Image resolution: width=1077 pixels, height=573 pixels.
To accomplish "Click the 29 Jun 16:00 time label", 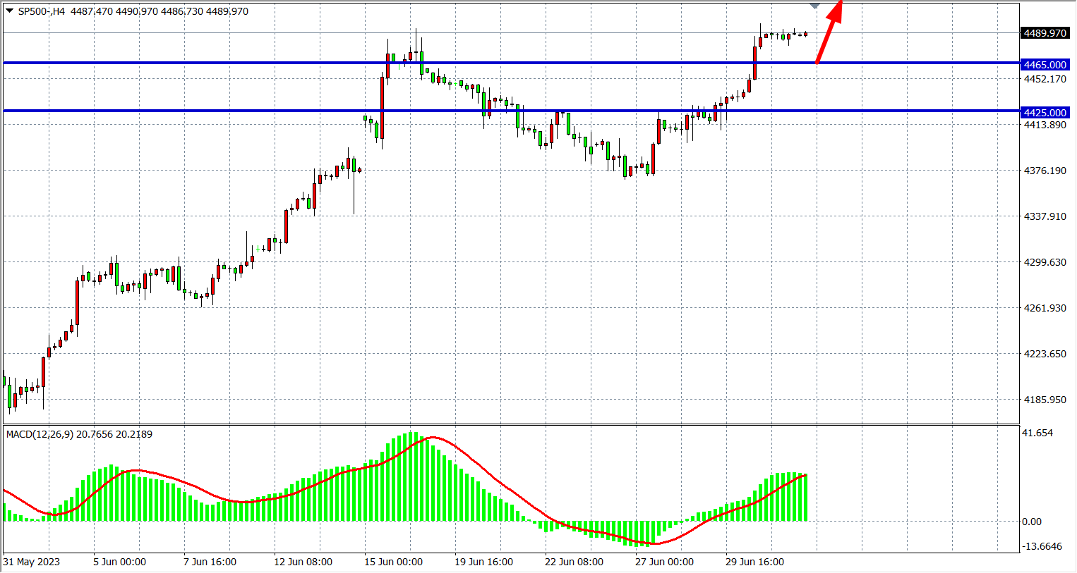I will [x=754, y=562].
